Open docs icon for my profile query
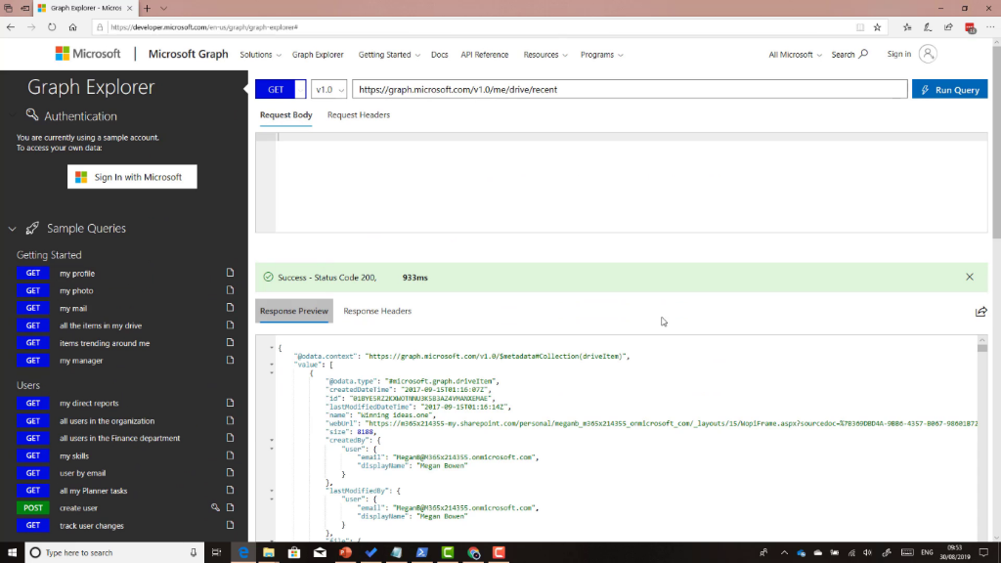This screenshot has height=563, width=1001. point(230,273)
